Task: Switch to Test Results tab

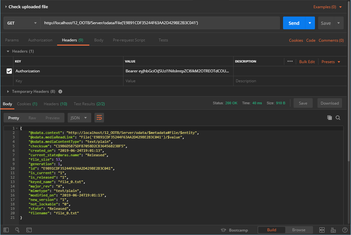Action: point(89,104)
